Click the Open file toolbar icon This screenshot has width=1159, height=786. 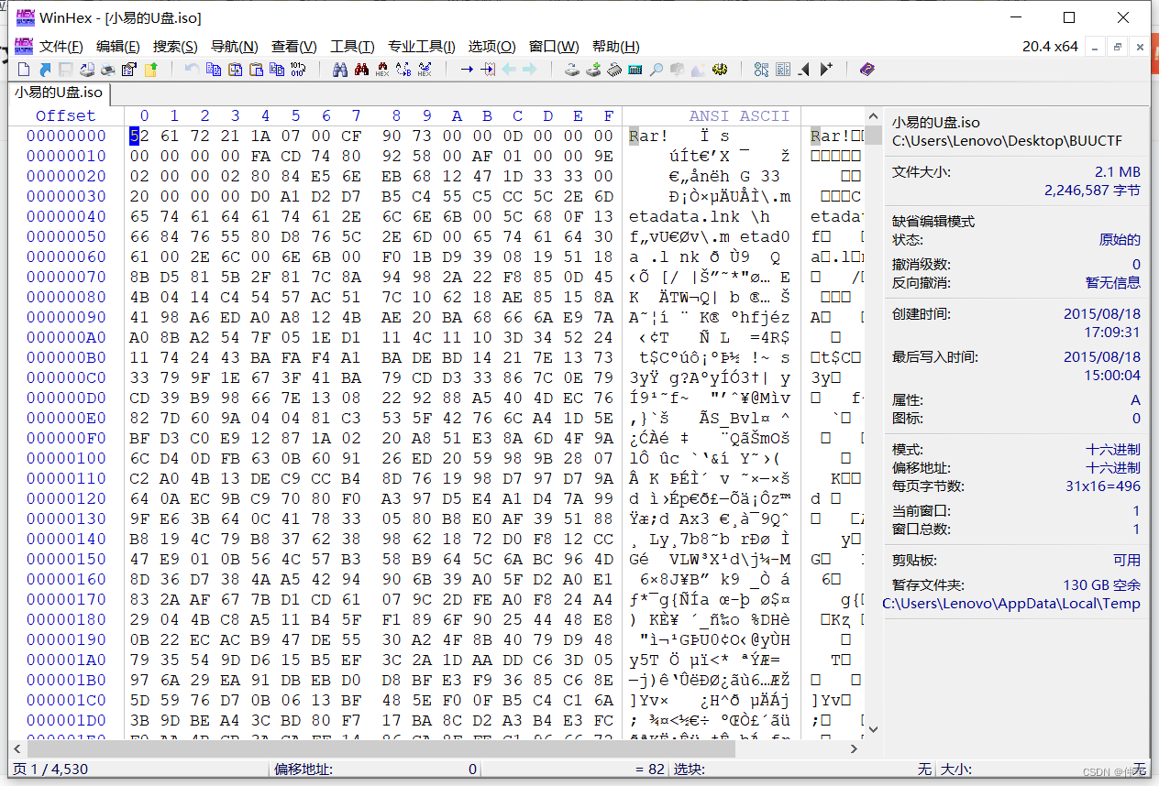[45, 69]
